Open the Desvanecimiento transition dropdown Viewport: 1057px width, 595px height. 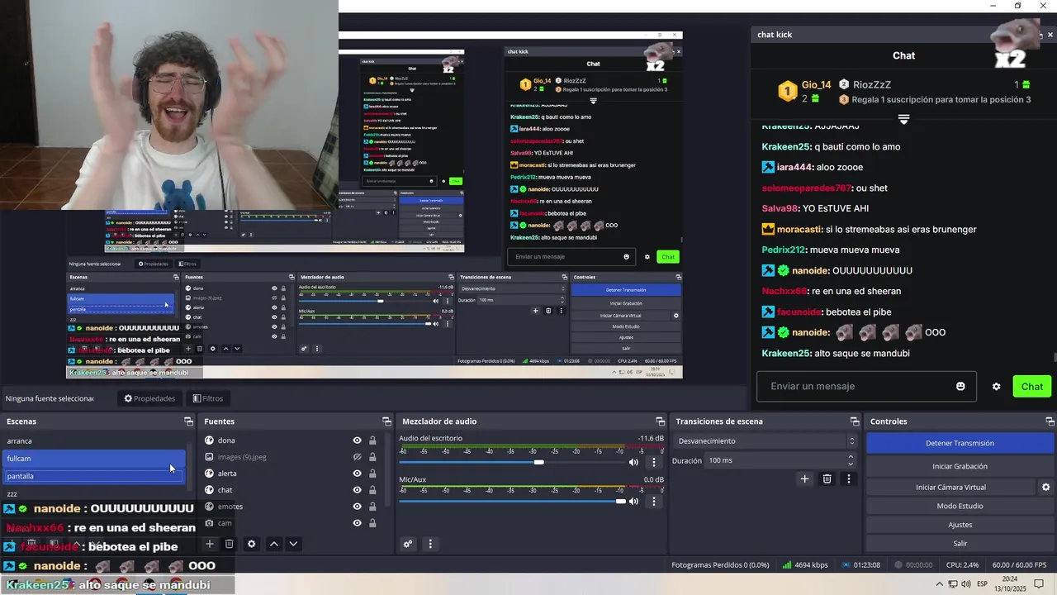(x=765, y=441)
